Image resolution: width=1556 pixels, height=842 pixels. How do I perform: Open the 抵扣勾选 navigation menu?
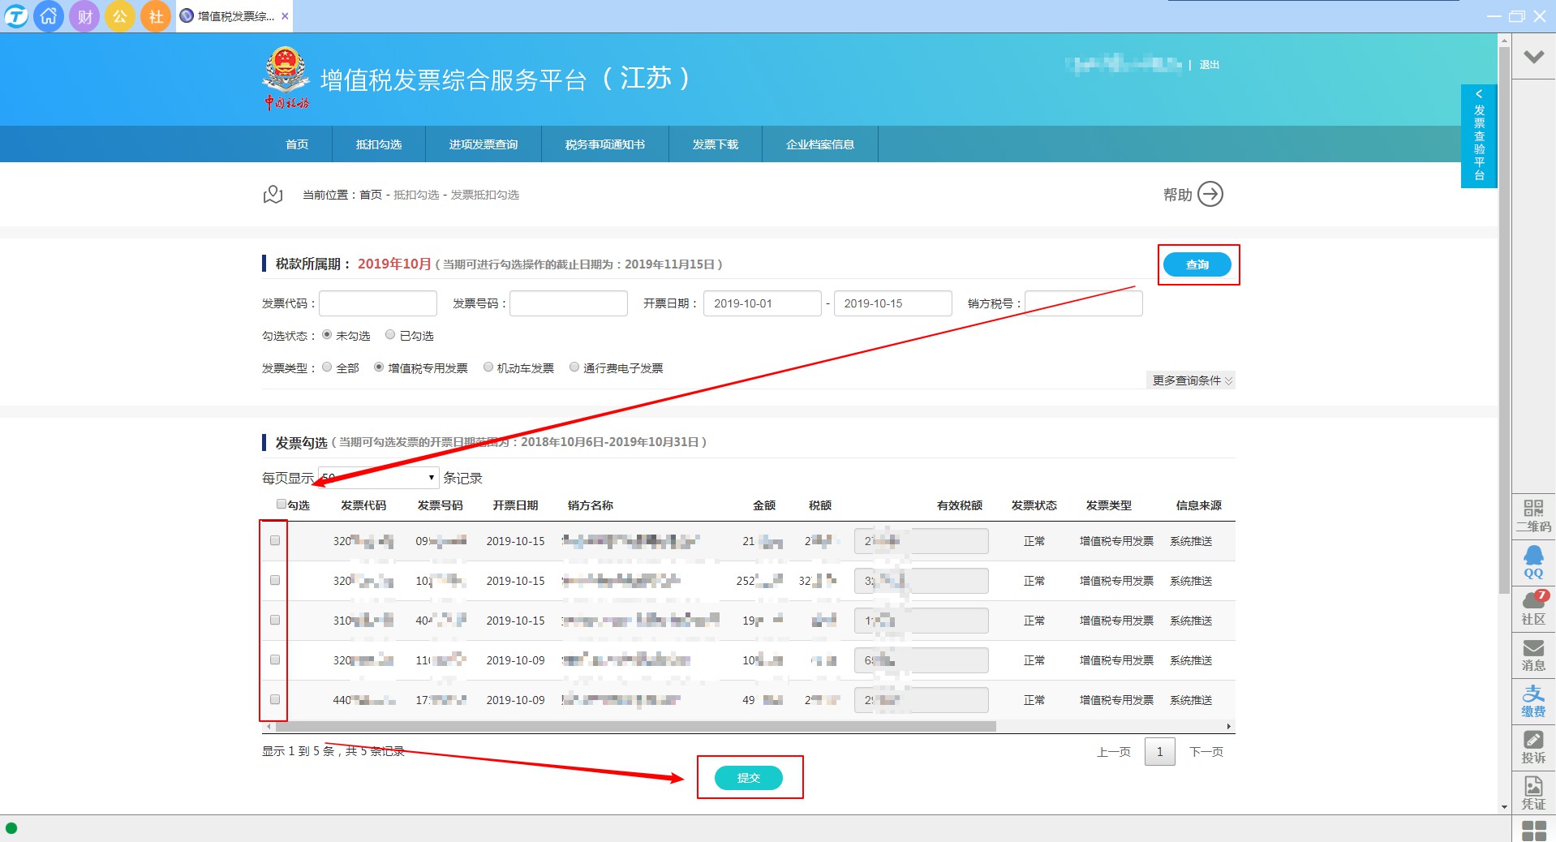[379, 144]
